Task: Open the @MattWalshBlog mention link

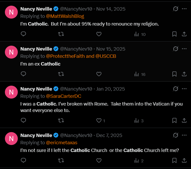Action: pos(65,16)
